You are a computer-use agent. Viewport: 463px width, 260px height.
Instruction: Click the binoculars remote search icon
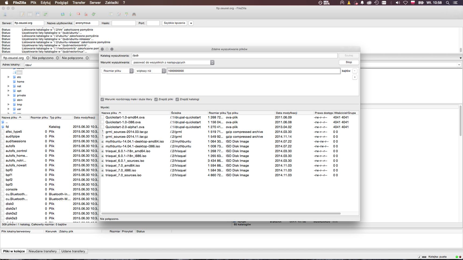(x=134, y=14)
